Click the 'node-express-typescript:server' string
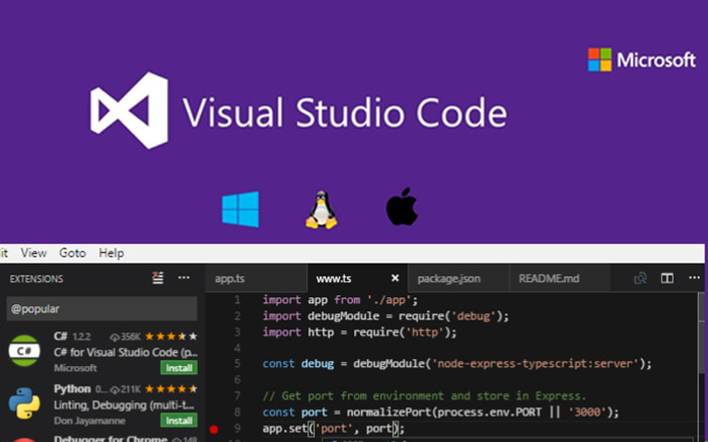Screen dimensions: 708x442 [x=535, y=363]
